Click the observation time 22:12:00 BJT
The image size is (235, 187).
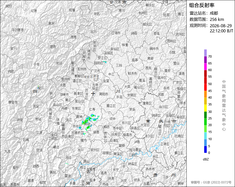[x=222, y=31]
